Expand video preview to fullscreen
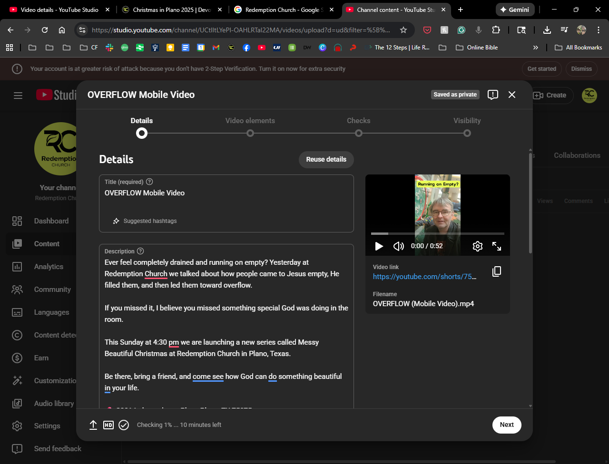Viewport: 609px width, 464px height. (497, 246)
